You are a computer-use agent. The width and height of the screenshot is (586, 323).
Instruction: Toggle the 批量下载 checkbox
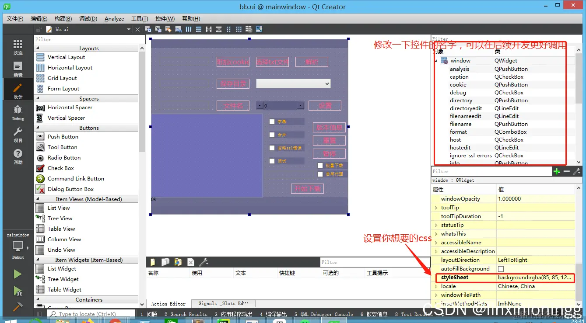tap(320, 165)
